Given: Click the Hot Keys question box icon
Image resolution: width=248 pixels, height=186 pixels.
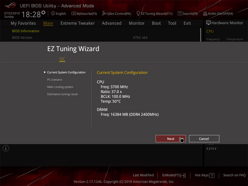Looking at the screenshot, I should (212, 175).
